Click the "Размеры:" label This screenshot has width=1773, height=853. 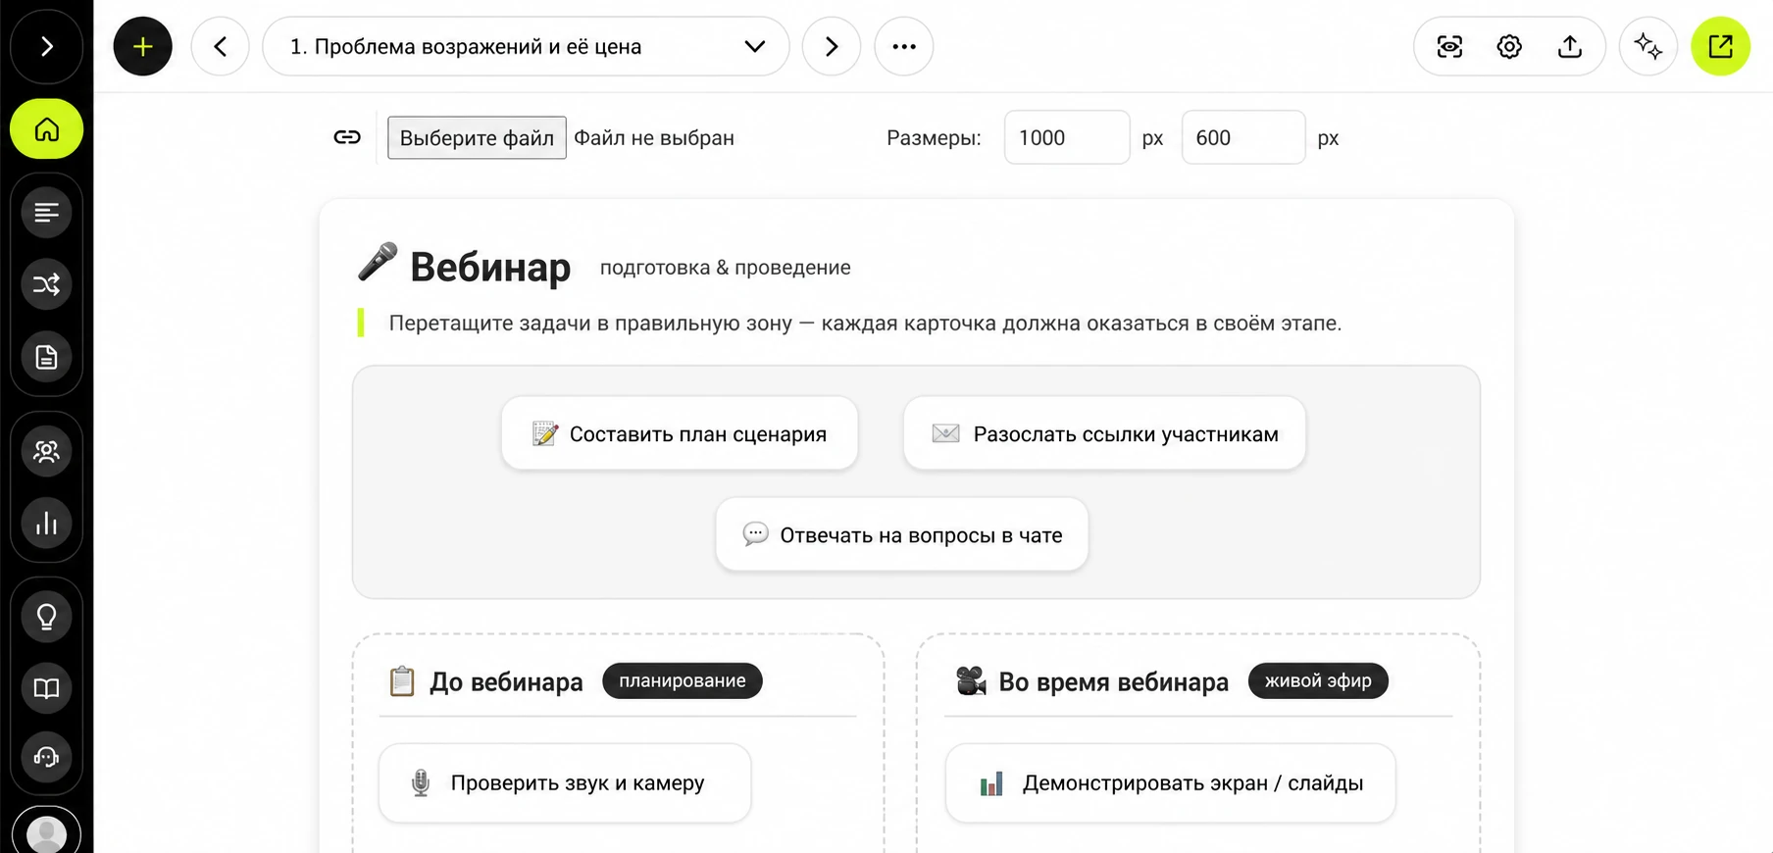[934, 137]
